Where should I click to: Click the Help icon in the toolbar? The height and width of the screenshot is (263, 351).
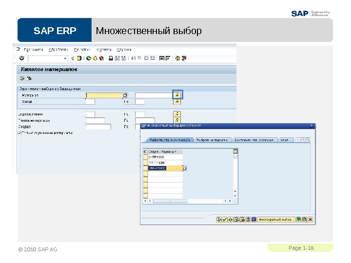[x=178, y=58]
